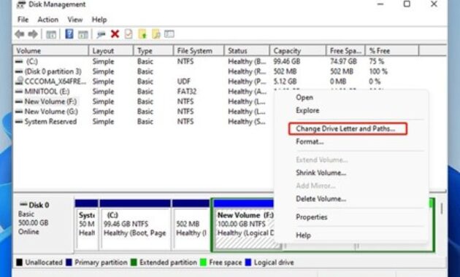
Task: Select the 502 MB Healthy partition block
Action: (191, 225)
